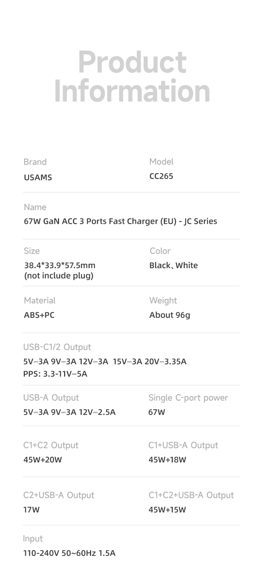The height and width of the screenshot is (574, 270).
Task: Click the Single C-port power label
Action: tap(188, 398)
